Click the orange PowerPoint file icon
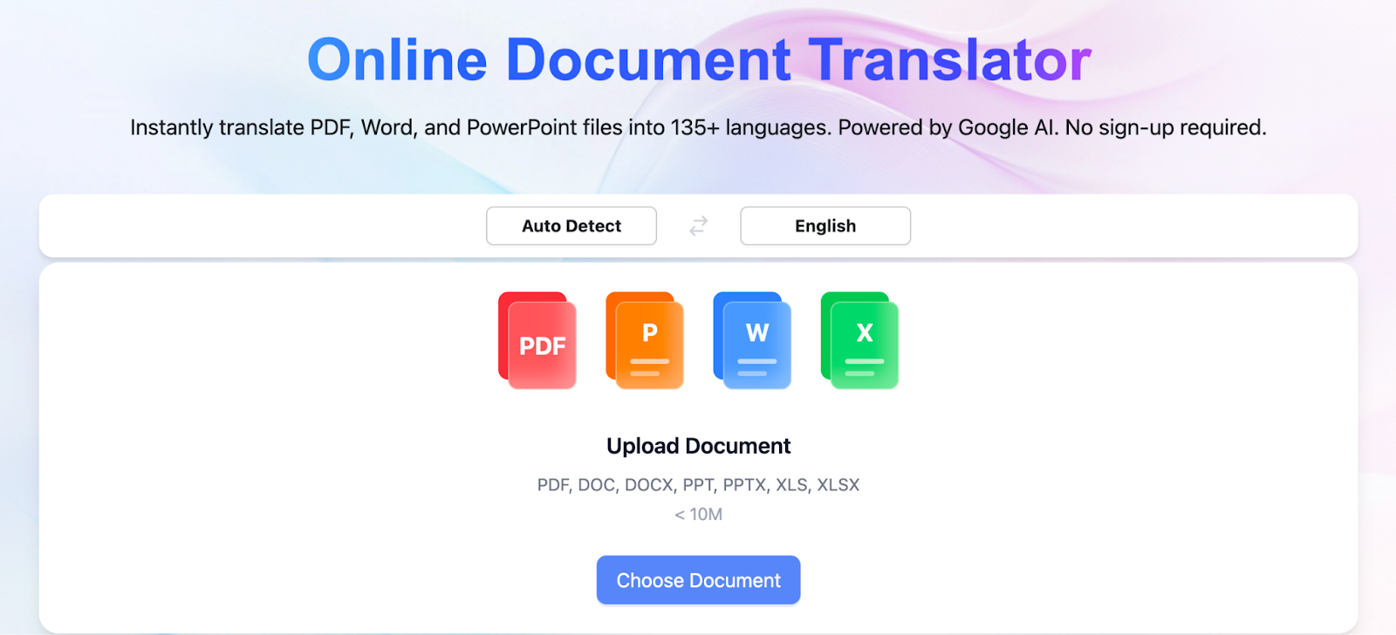Viewport: 1396px width, 635px height. 645,340
